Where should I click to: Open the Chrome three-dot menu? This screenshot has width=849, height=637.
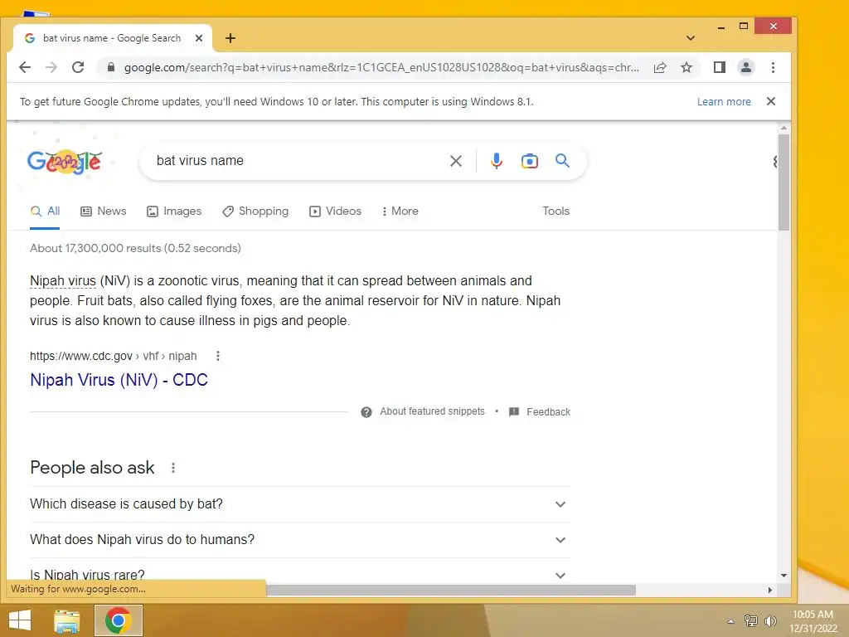pyautogui.click(x=774, y=67)
